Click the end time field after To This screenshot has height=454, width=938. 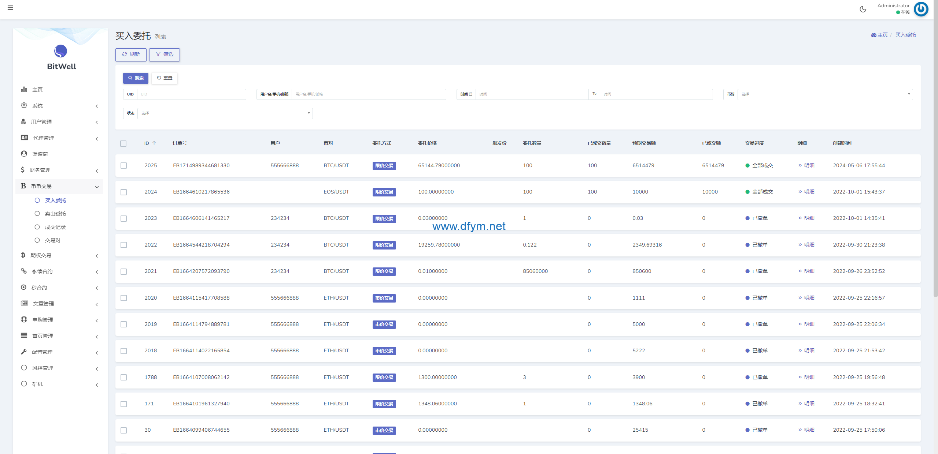pos(656,94)
